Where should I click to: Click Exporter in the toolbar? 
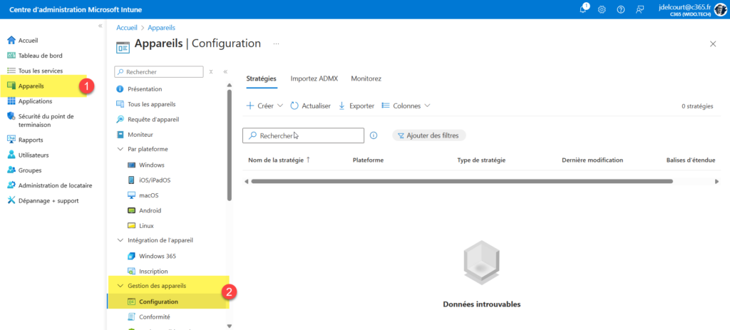click(x=356, y=105)
